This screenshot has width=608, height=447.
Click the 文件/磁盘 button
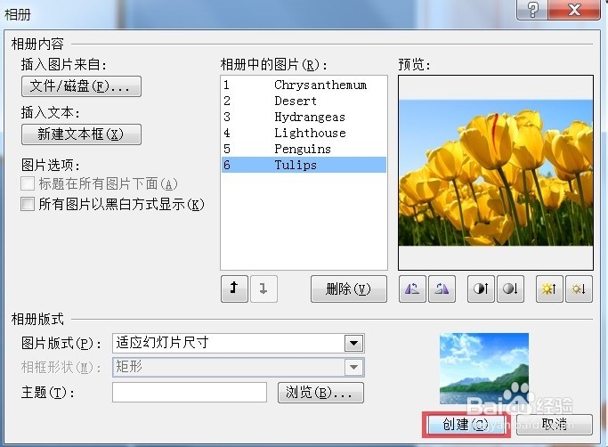click(81, 86)
